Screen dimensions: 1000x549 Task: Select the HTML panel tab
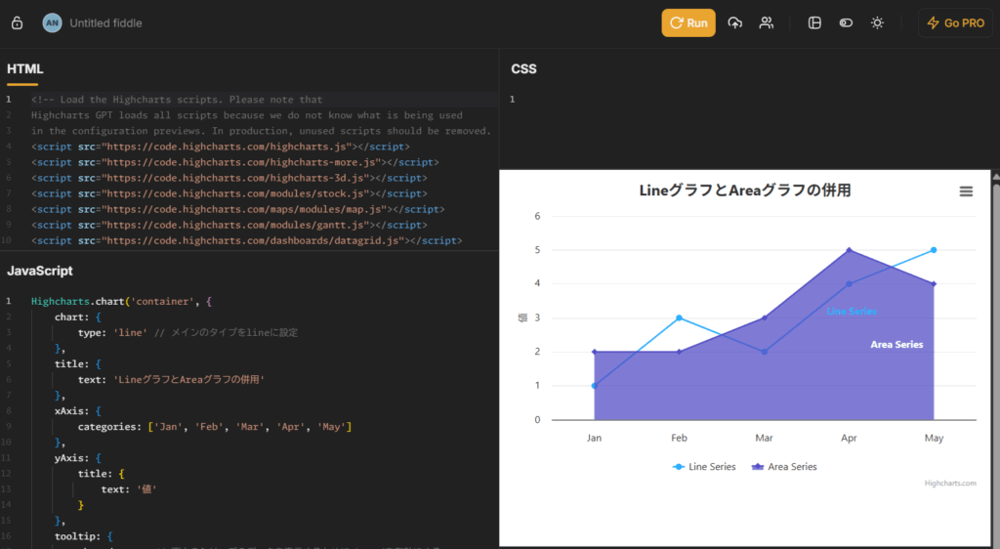[x=24, y=69]
